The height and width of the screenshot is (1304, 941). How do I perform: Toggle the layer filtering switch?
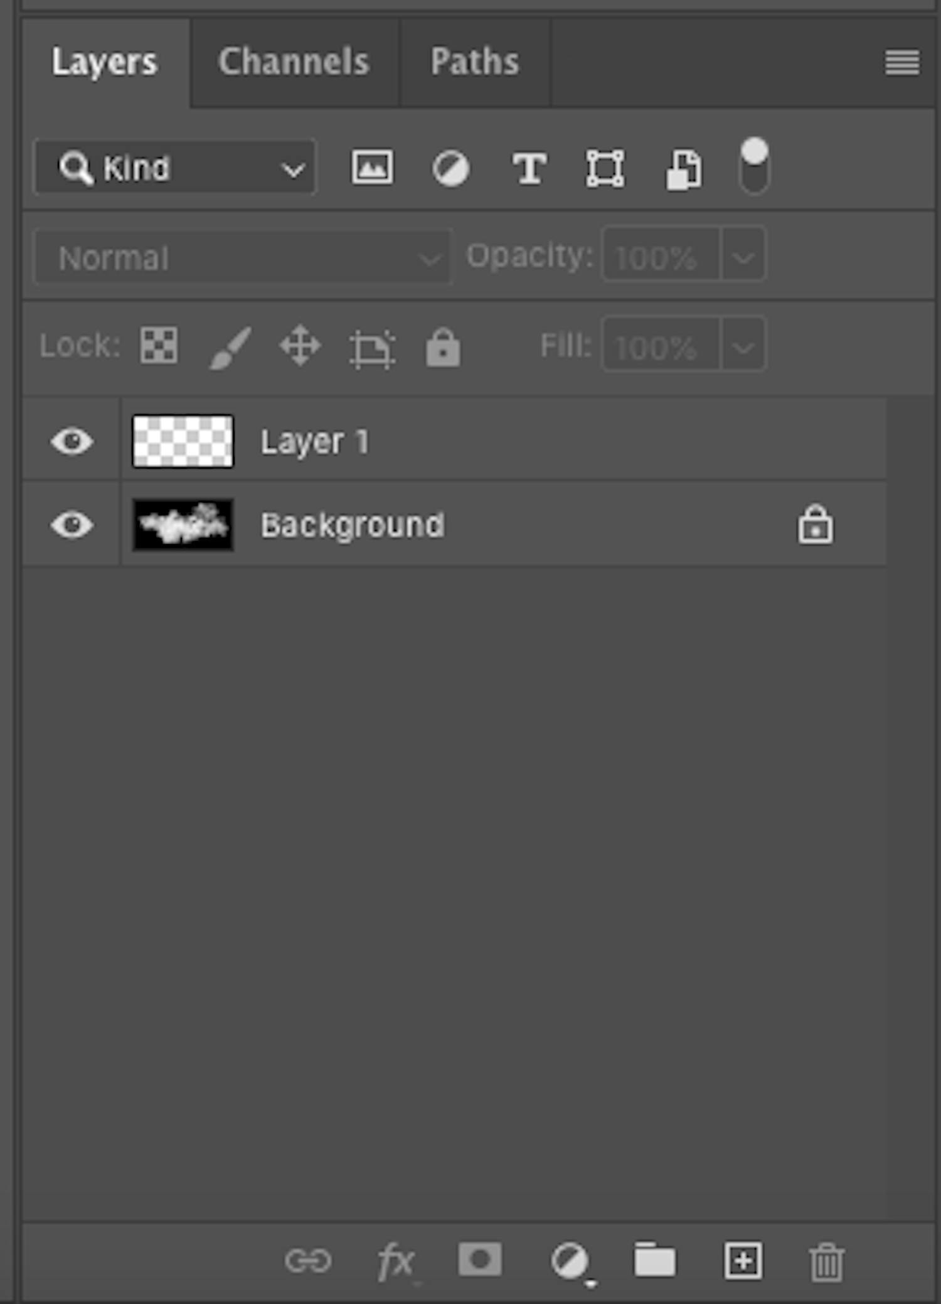(754, 166)
